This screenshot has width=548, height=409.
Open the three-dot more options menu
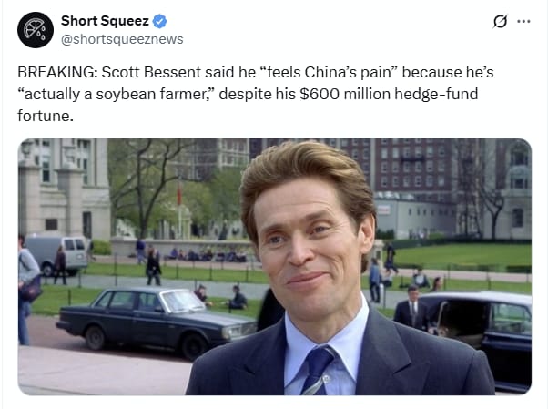coord(523,21)
